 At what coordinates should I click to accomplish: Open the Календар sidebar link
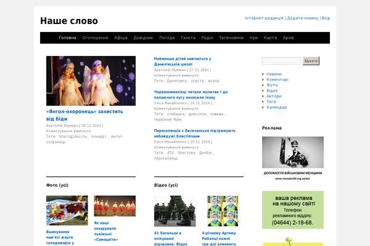click(276, 107)
